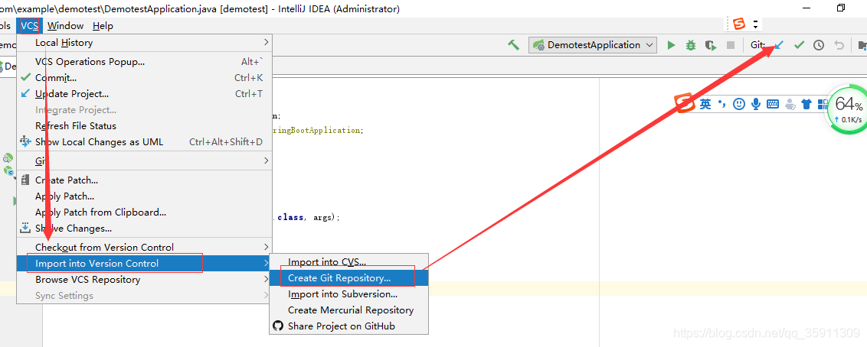The height and width of the screenshot is (347, 867).
Task: Choose Share Project on GitHub
Action: [x=349, y=326]
